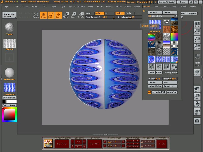
Task: Open the Stencil menu
Action: [128, 6]
